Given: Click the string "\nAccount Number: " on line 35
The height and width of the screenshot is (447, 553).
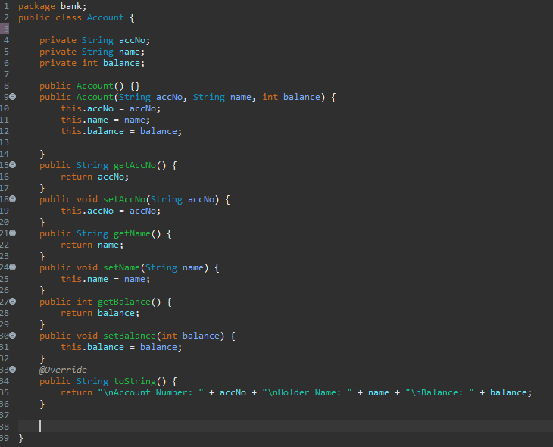Looking at the screenshot, I should pyautogui.click(x=151, y=392).
